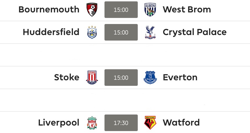This screenshot has height=133, width=250.
Task: Open the Bournemouth vs West Brom 15:00 kickoff
Action: point(121,10)
